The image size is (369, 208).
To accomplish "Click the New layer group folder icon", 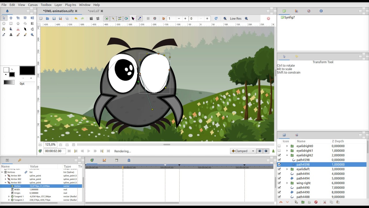I will tap(303, 202).
